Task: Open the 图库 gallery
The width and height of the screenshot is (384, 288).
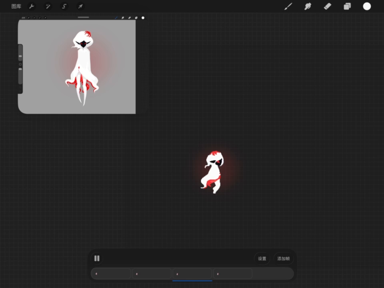Action: [16, 6]
